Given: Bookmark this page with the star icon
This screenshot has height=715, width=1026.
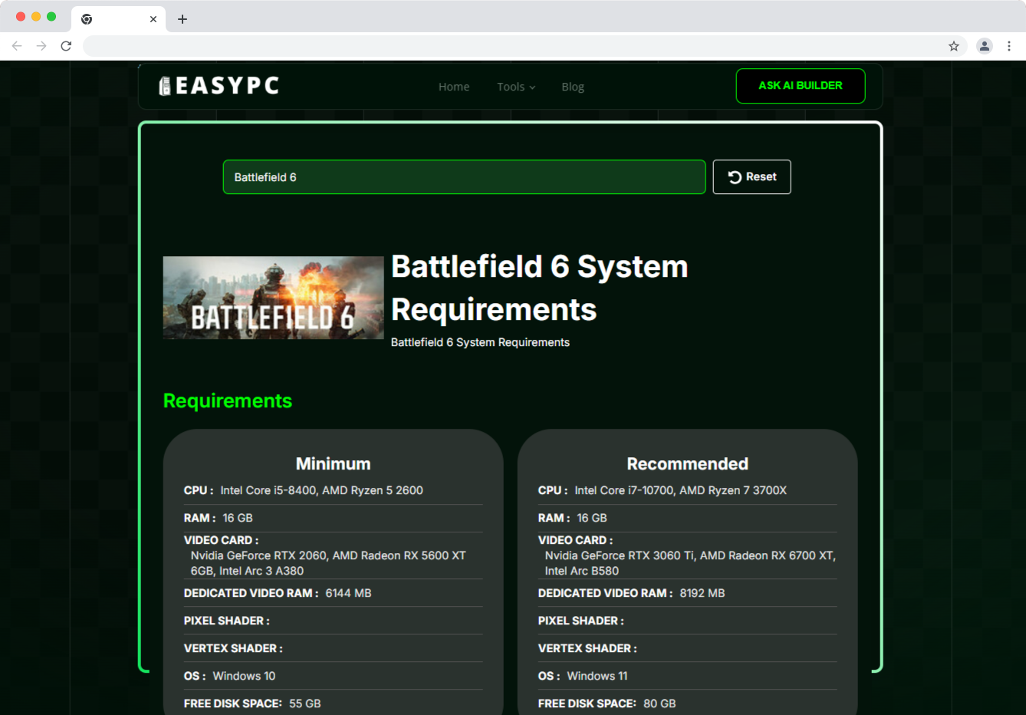Looking at the screenshot, I should point(953,46).
